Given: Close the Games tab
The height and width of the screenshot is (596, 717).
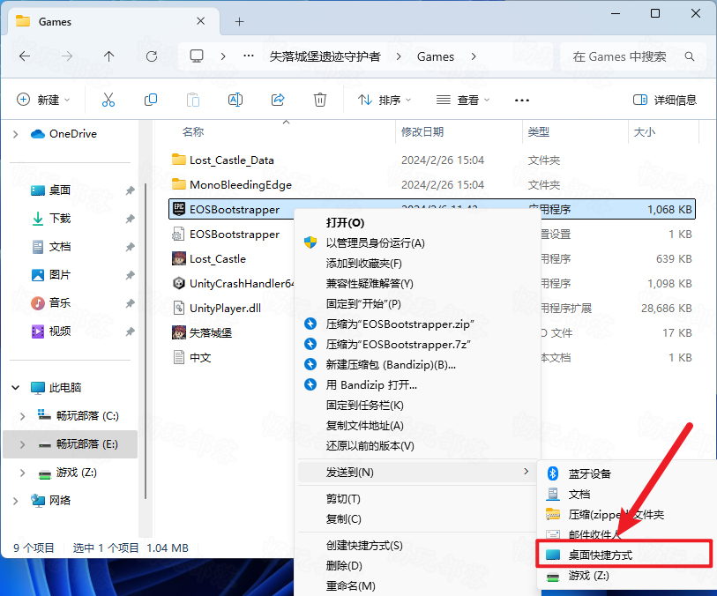Looking at the screenshot, I should point(200,21).
